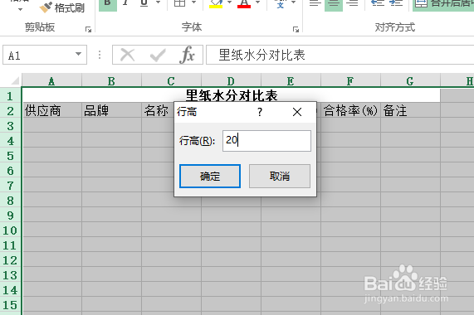Screen dimensions: 474x315
Task: Select row 15 header
Action: click(x=10, y=305)
